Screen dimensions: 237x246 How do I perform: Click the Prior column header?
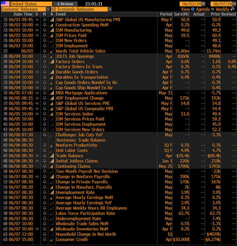215,14
